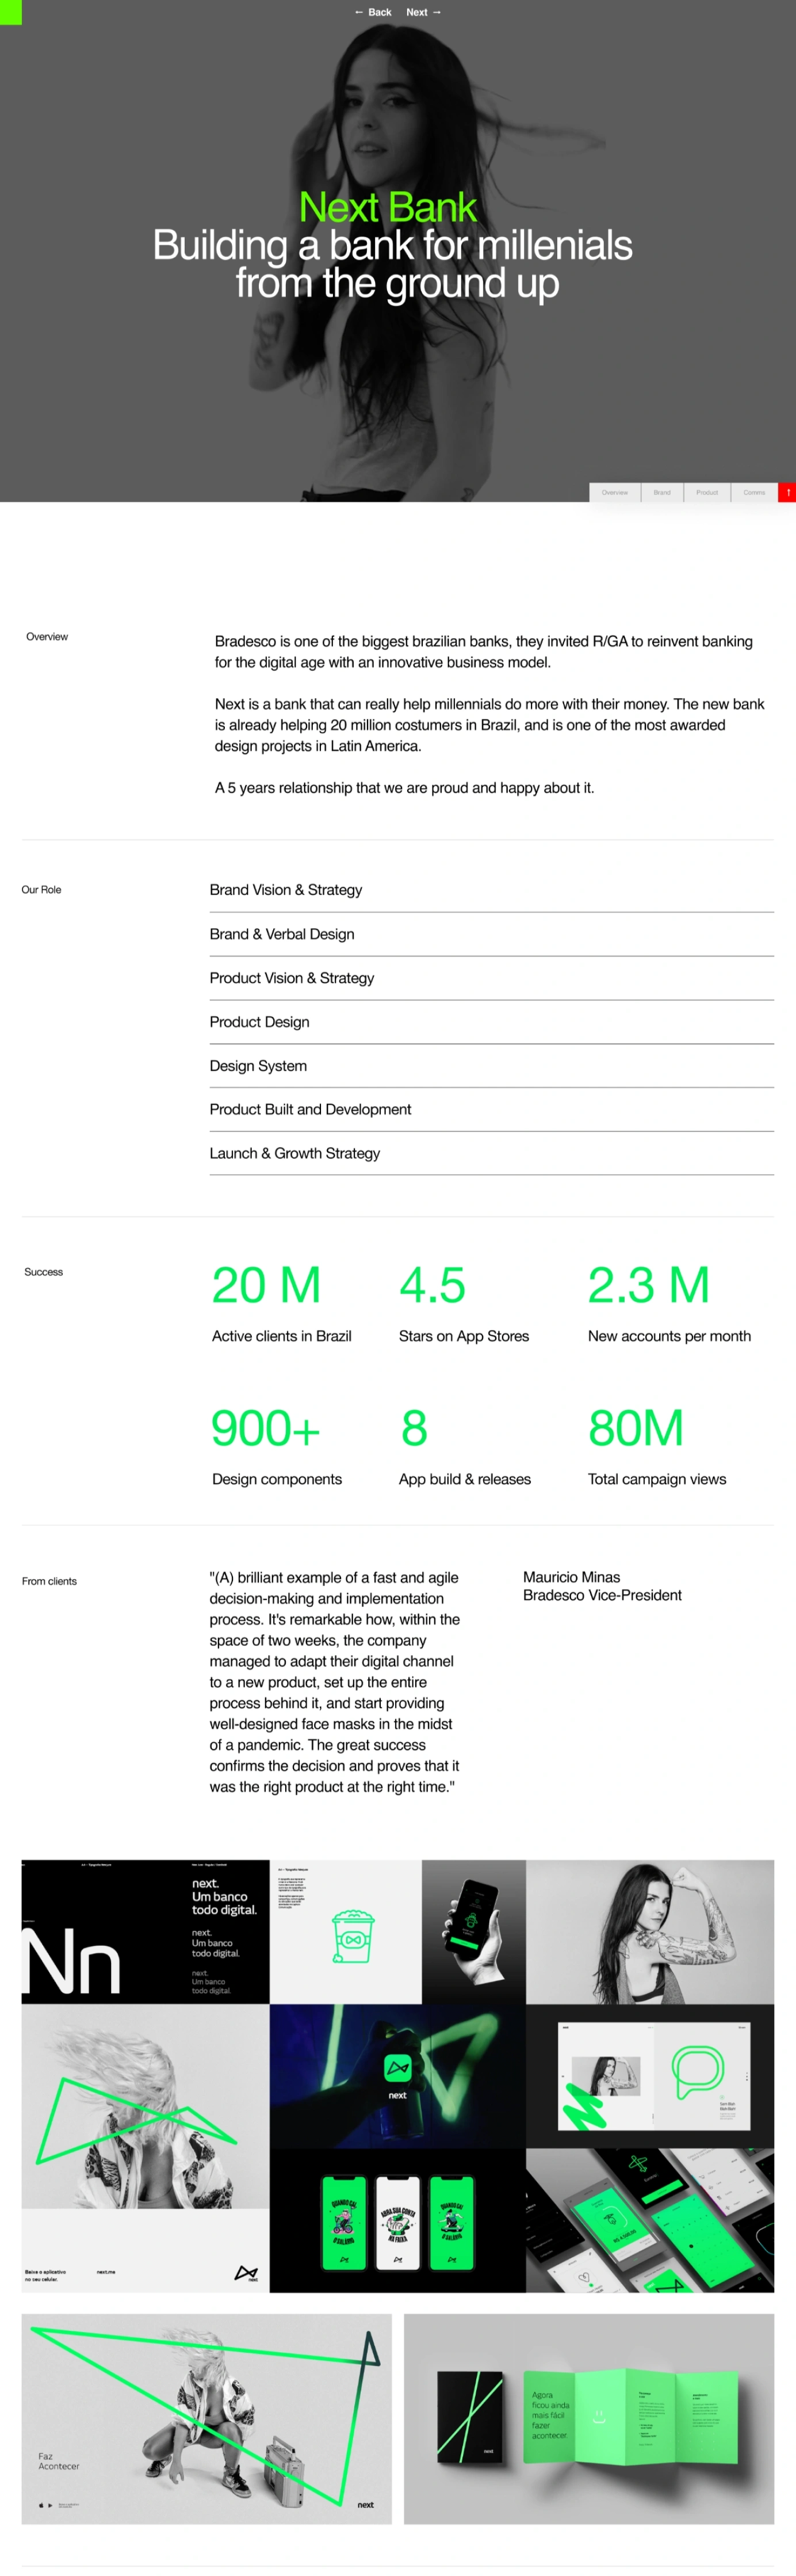Open the green speech bubble layout image
Viewport: 796px width, 2576px height.
pyautogui.click(x=650, y=2076)
